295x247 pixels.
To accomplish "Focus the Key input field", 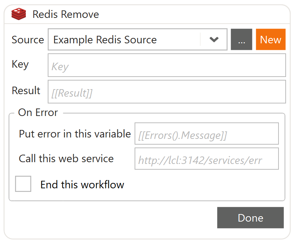I will click(167, 65).
